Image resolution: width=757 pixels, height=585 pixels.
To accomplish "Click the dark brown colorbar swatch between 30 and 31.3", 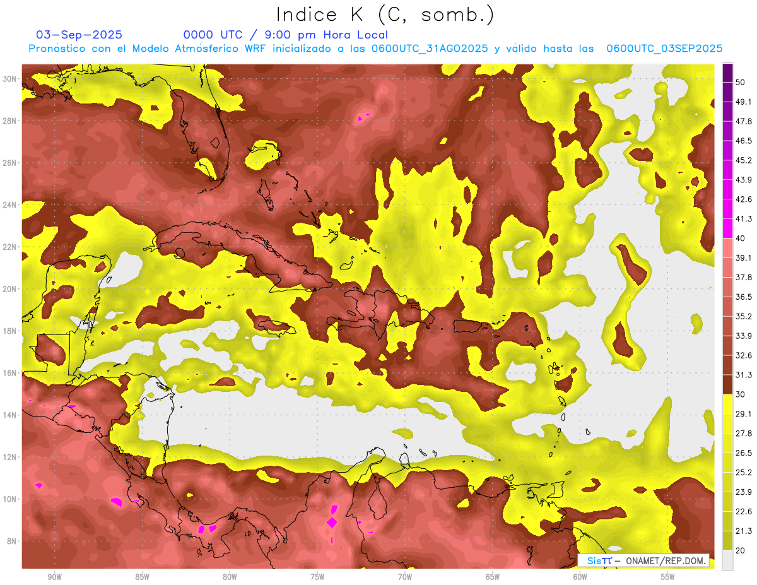I will pyautogui.click(x=727, y=384).
